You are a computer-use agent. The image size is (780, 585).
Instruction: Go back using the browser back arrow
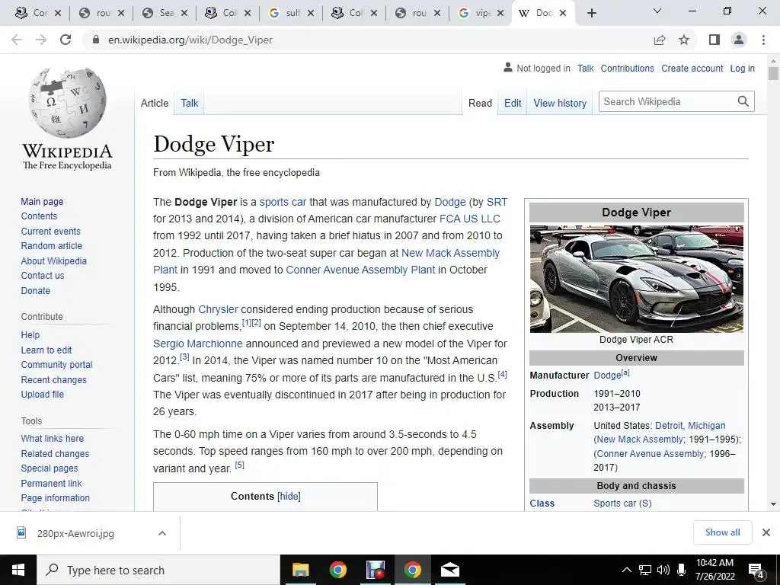(x=17, y=40)
